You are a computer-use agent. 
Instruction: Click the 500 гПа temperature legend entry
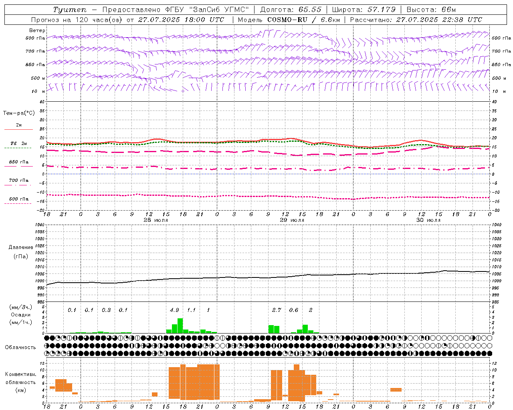pyautogui.click(x=19, y=199)
